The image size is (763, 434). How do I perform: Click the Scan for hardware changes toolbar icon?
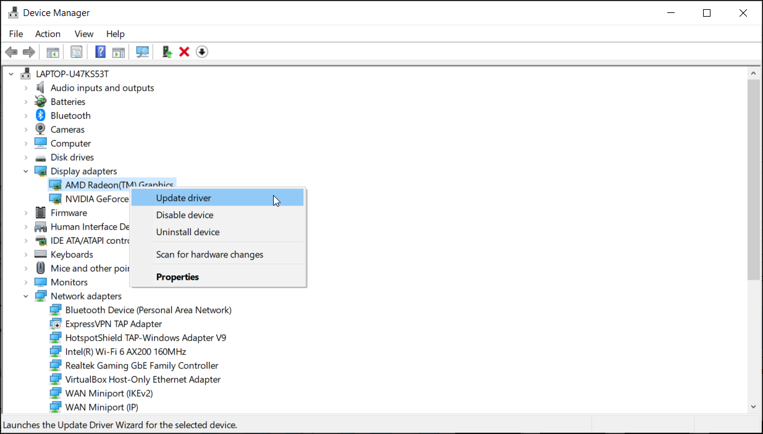tap(142, 51)
